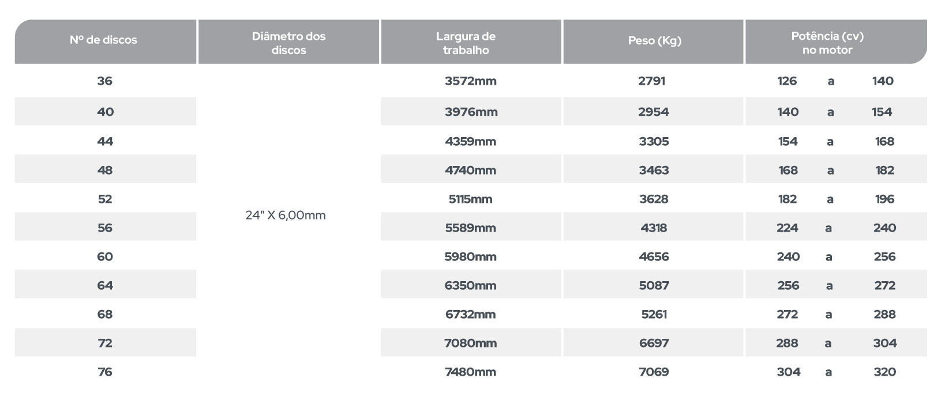Select the 5115mm width value
Image resolution: width=945 pixels, height=397 pixels.
[471, 199]
